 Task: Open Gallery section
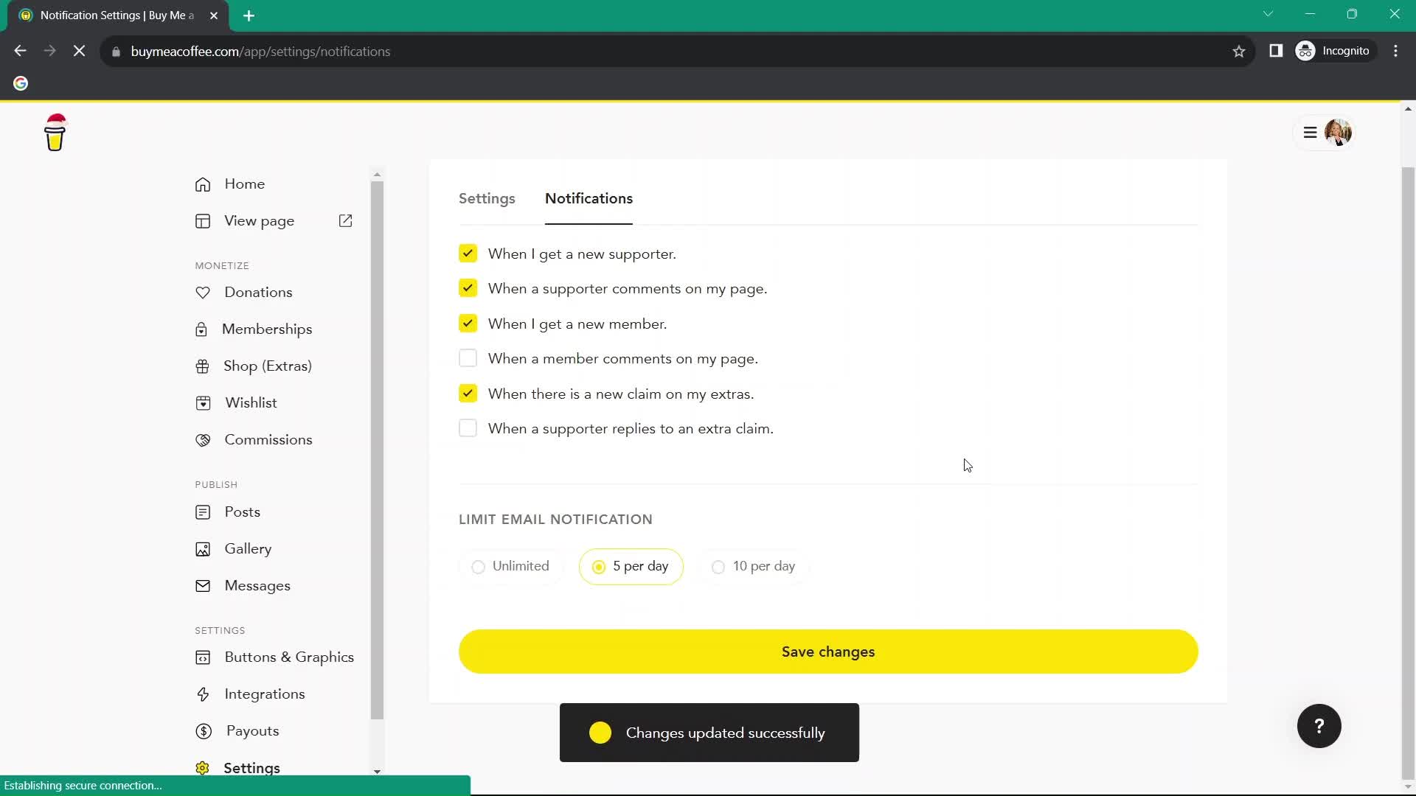point(248,549)
